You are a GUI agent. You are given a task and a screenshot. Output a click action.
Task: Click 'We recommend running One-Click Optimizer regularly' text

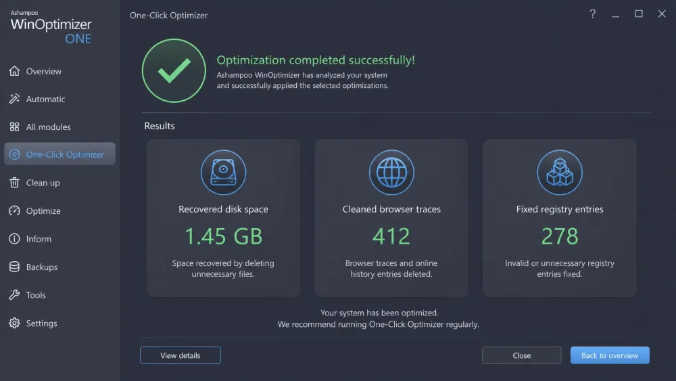click(x=378, y=324)
